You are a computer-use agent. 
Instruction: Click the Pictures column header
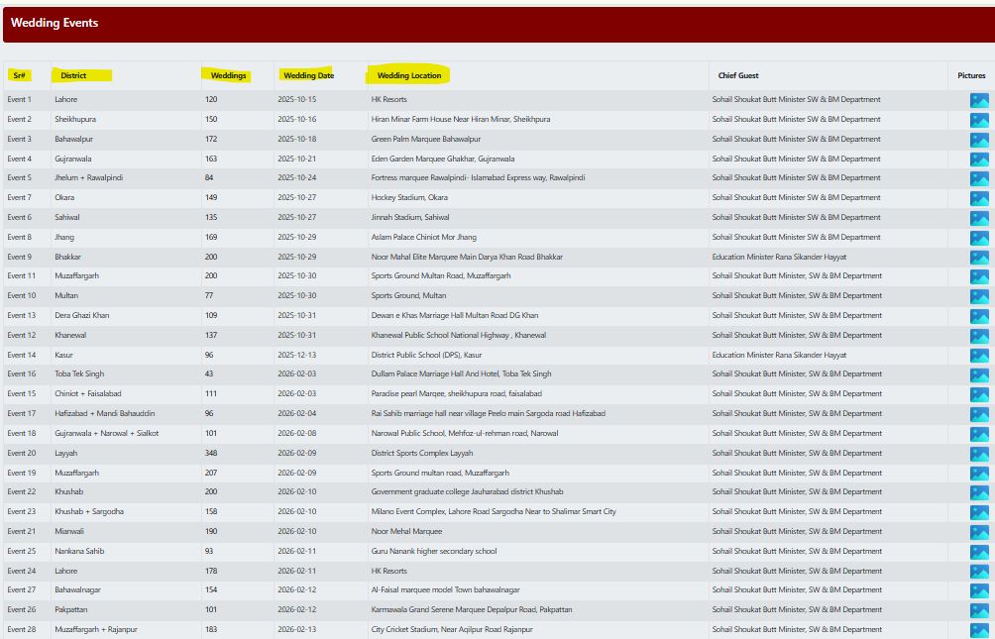971,75
